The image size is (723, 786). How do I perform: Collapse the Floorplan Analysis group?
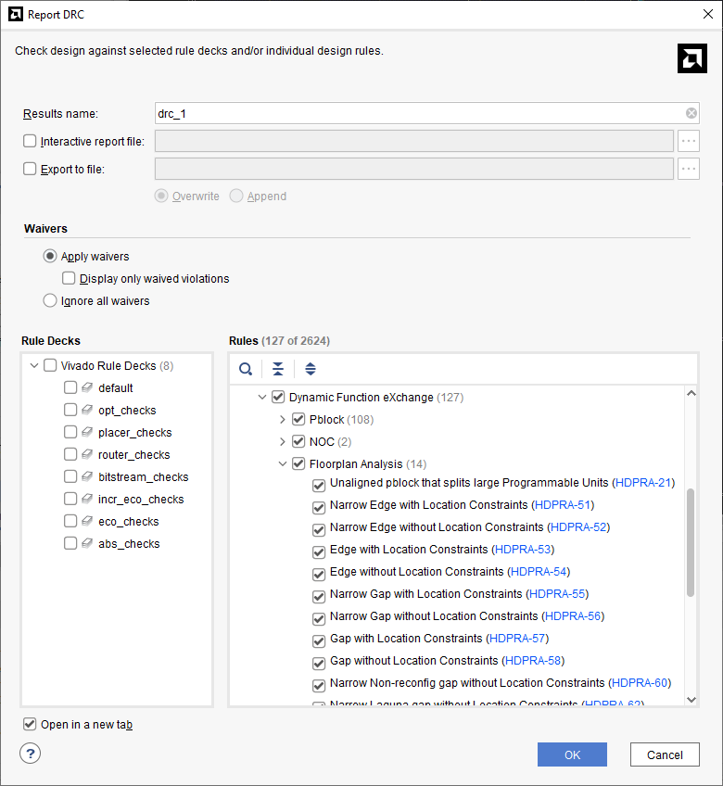[283, 464]
